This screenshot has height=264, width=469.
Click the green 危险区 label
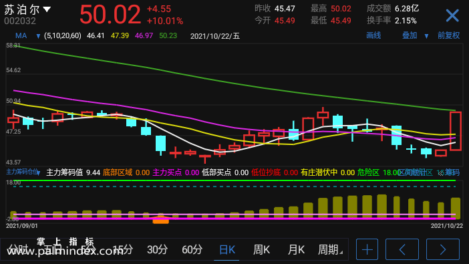[x=369, y=172]
